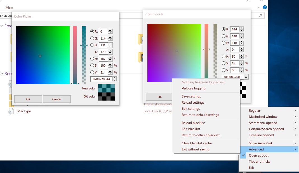Select H radio in right Color Picker
This screenshot has height=173, width=299.
click(x=223, y=56)
